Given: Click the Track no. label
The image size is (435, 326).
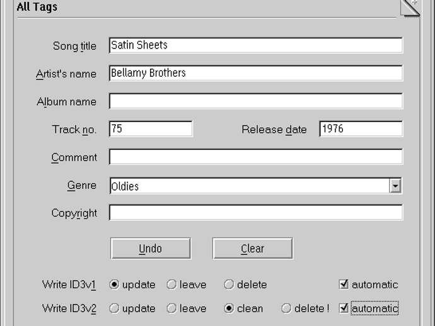Looking at the screenshot, I should tap(74, 130).
